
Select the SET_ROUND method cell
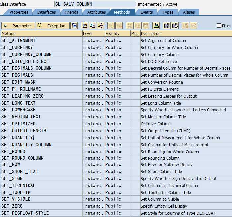[41, 152]
